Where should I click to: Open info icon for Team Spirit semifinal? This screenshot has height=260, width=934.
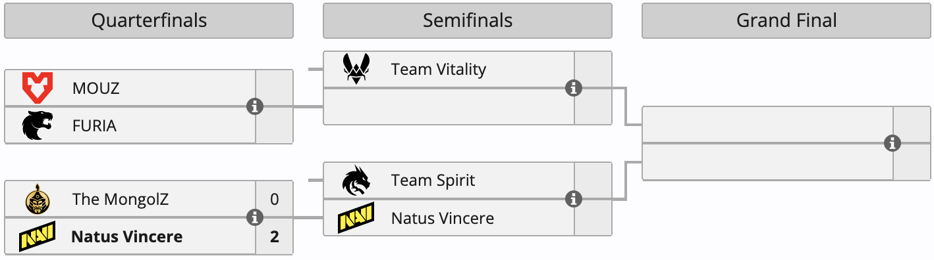tap(574, 199)
